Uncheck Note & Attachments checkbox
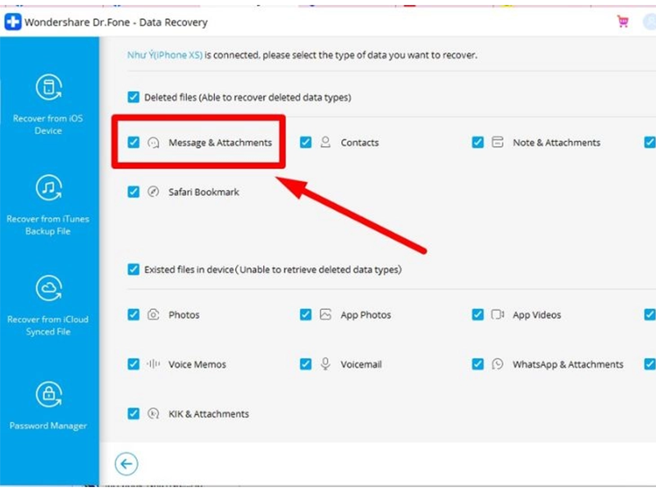The image size is (656, 492). click(478, 142)
